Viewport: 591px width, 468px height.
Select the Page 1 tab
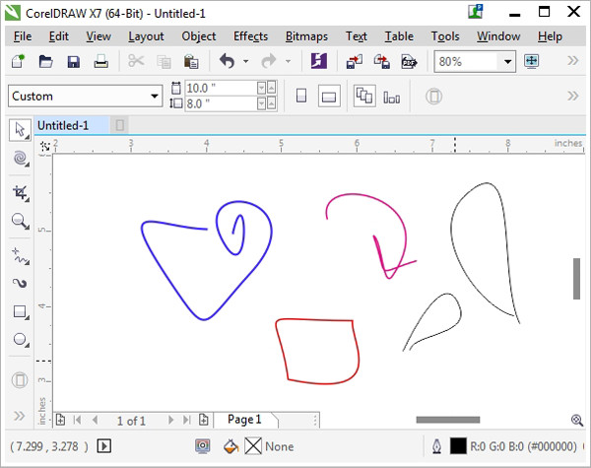tap(245, 420)
